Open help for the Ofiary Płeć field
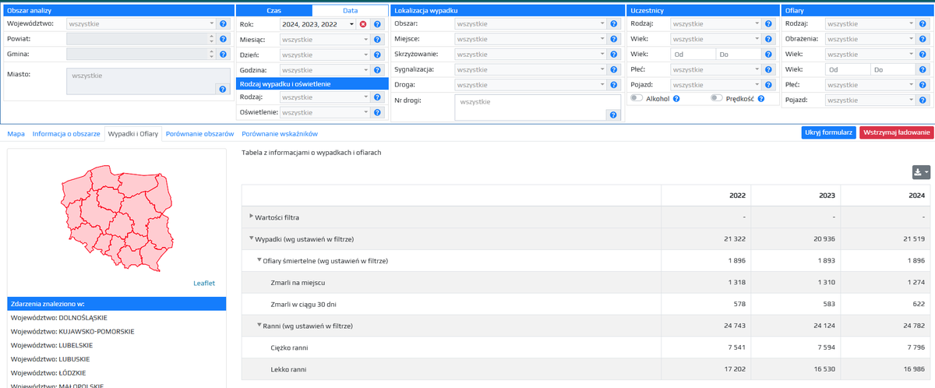The height and width of the screenshot is (388, 935). click(924, 85)
